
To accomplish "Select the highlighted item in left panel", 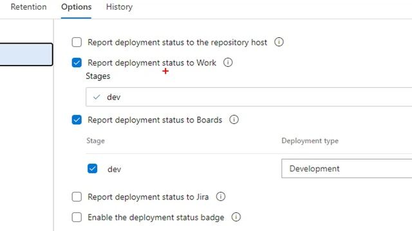I will click(x=26, y=55).
